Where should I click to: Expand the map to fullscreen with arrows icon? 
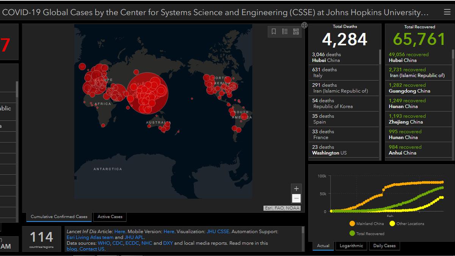point(304,25)
